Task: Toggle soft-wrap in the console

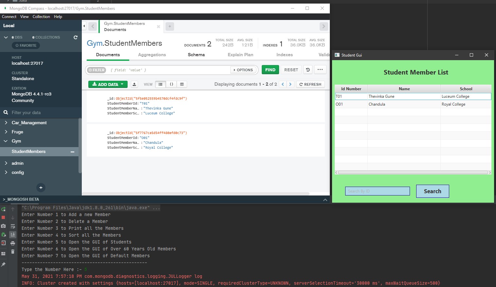Action: point(13,226)
